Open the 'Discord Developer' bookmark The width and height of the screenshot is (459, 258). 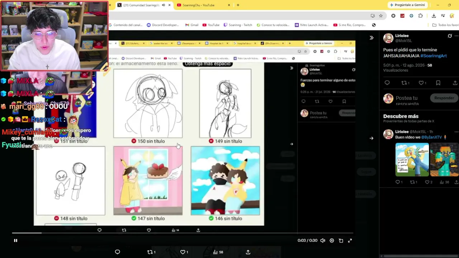coord(163,25)
